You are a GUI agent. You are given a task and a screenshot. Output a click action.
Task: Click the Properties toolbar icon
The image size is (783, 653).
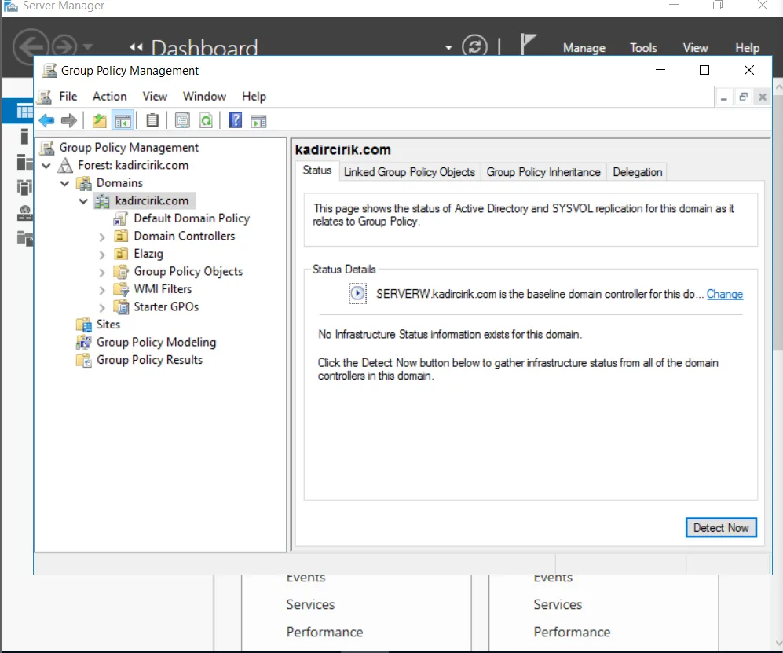pos(182,120)
